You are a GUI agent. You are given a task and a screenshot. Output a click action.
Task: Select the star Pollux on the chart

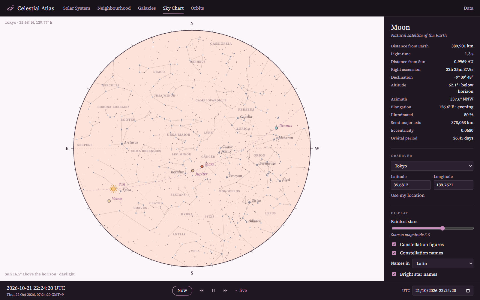point(219,152)
